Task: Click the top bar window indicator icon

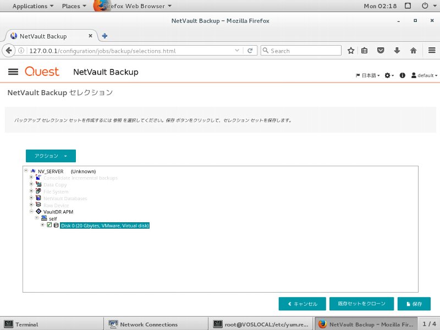Action: 408,6
